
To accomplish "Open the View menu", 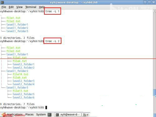I will tap(19, 7).
